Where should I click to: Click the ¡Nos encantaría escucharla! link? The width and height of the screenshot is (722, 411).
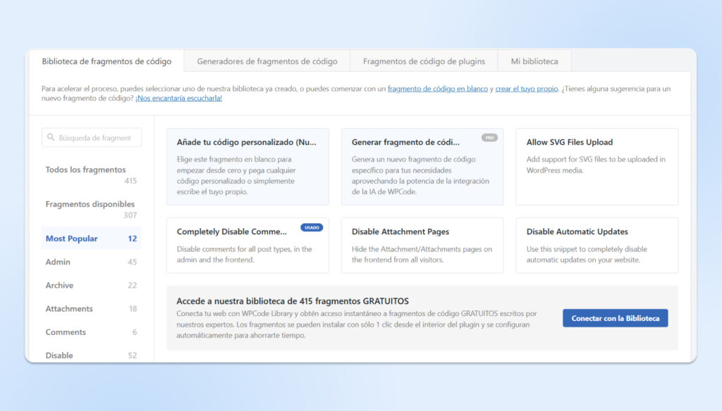pos(178,99)
